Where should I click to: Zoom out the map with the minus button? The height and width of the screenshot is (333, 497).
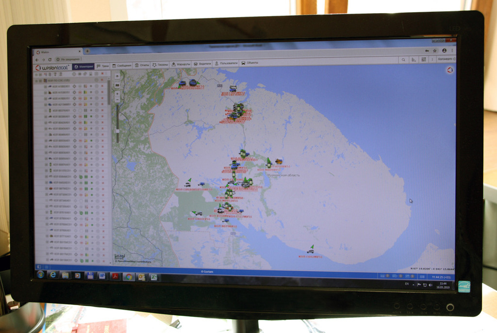[117, 100]
